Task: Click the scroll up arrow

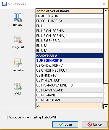Action: coord(106,11)
